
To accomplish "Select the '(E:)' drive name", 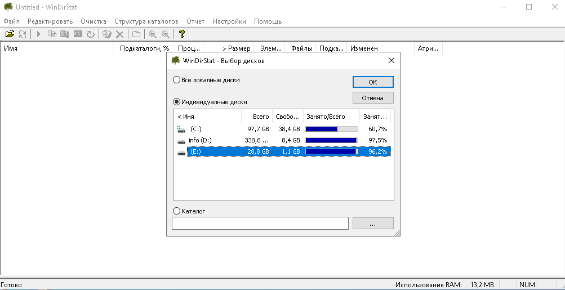I will [x=195, y=151].
